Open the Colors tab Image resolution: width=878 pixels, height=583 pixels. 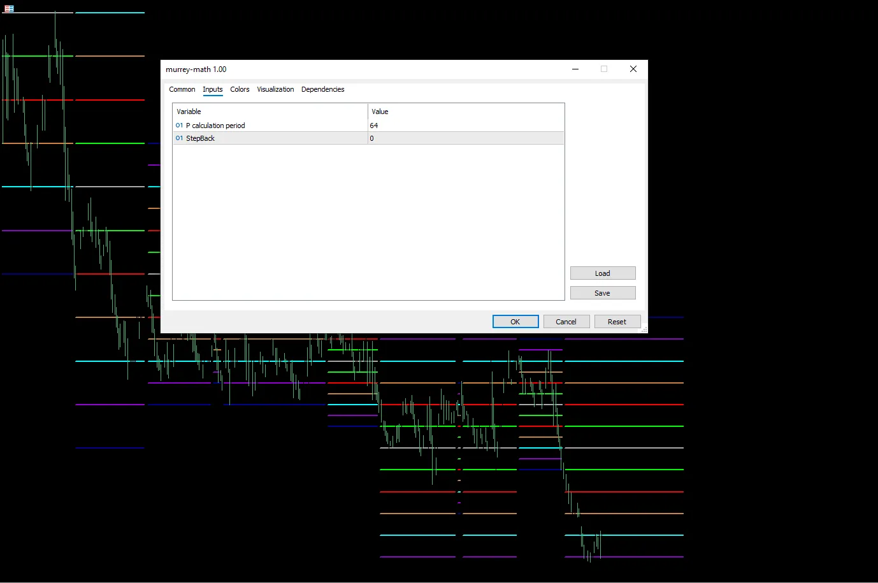click(x=240, y=89)
